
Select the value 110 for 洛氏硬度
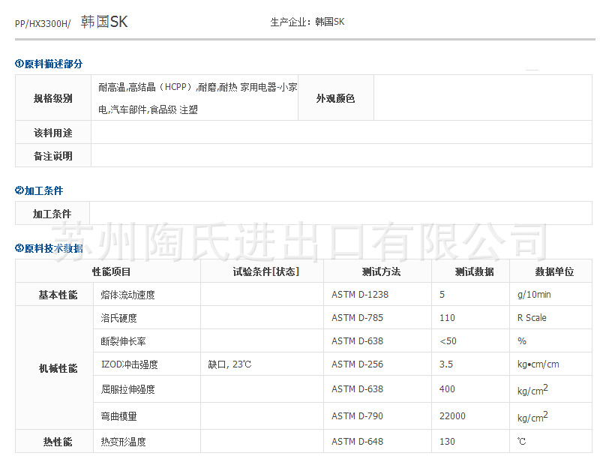pyautogui.click(x=447, y=318)
